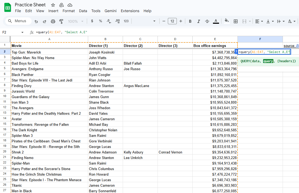Select the Paint format tool

pyautogui.click(x=61, y=21)
